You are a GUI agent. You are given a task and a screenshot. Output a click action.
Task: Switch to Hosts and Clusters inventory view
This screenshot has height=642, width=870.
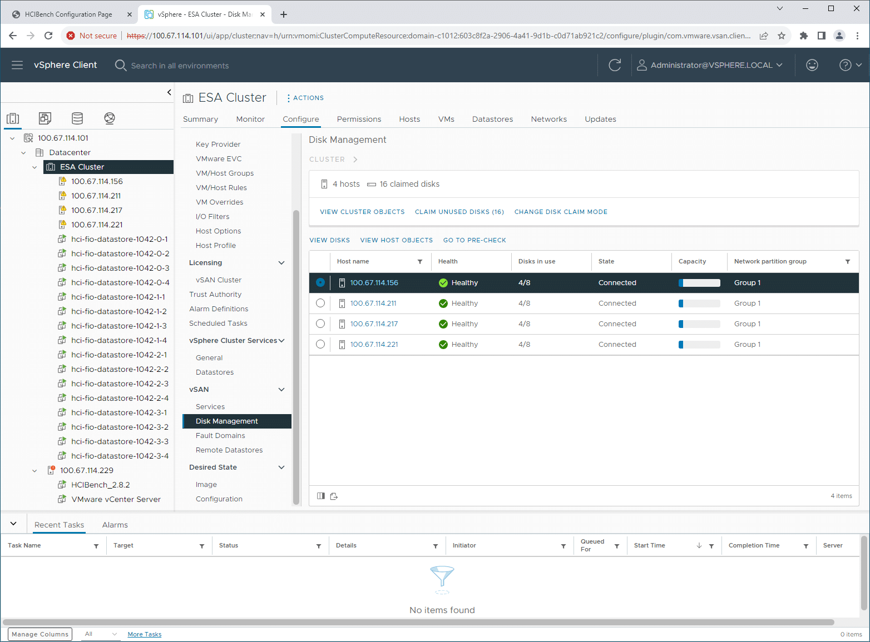click(x=13, y=118)
